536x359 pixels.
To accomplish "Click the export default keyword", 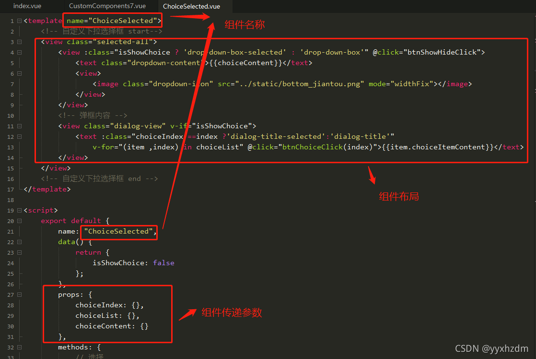I will 71,221.
